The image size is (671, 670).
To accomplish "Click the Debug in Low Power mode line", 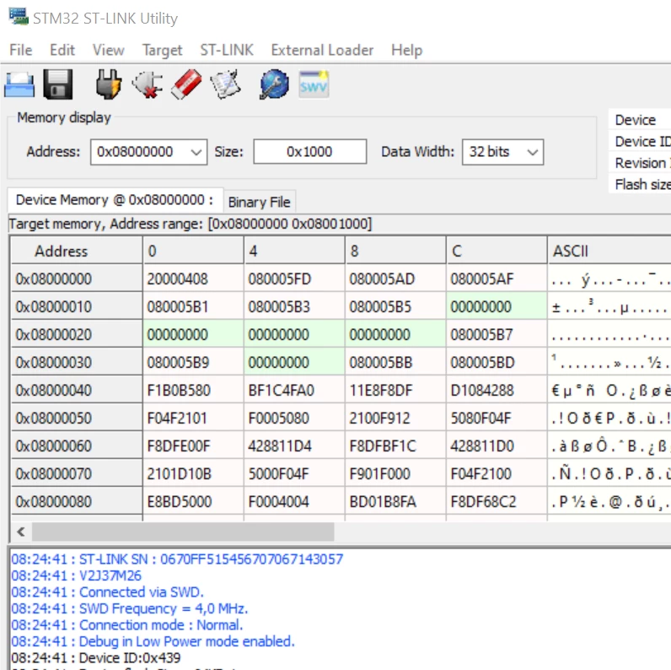I will pos(153,641).
